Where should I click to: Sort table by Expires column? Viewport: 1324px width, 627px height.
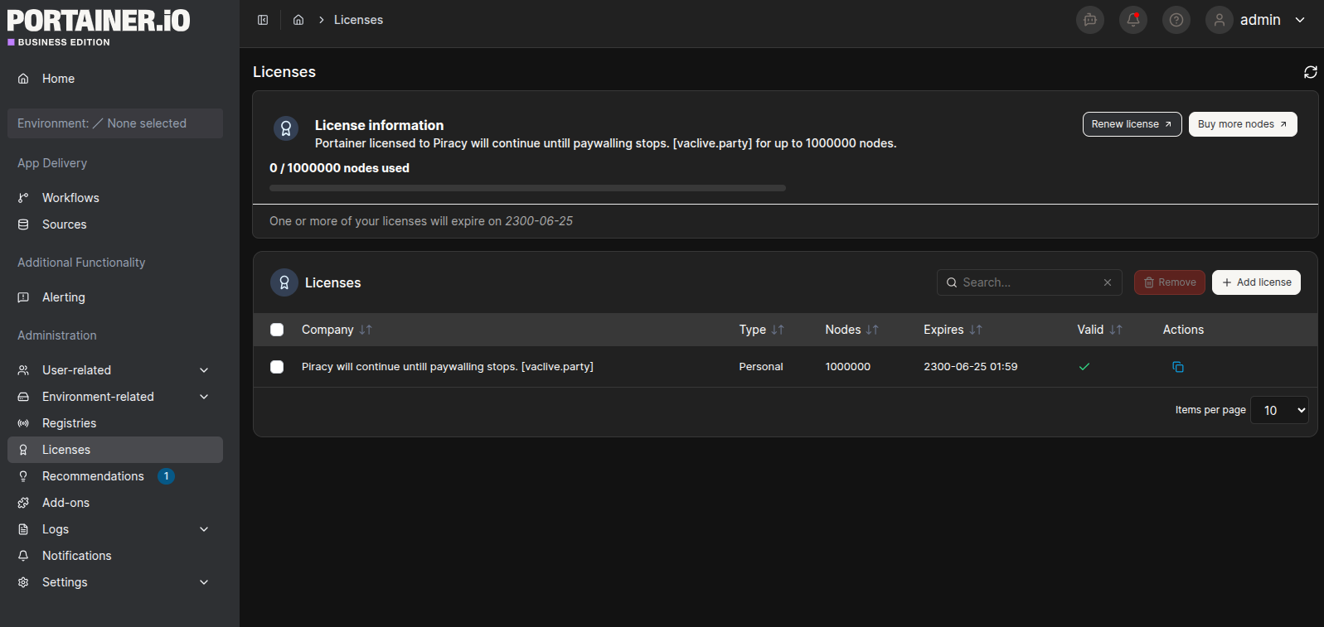(x=953, y=330)
